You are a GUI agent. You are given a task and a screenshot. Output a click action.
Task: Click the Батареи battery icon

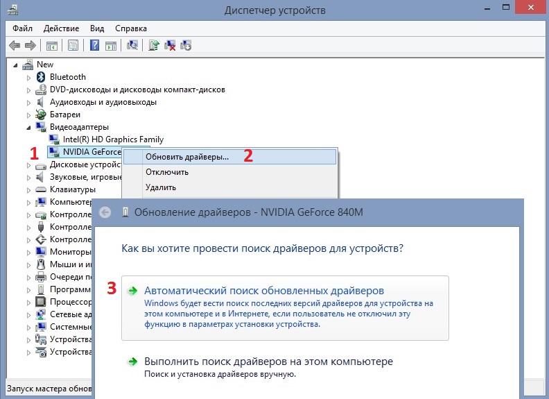(41, 114)
